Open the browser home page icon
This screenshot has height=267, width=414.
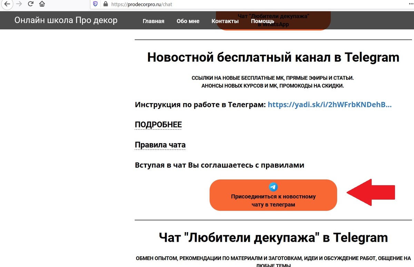[x=42, y=4]
